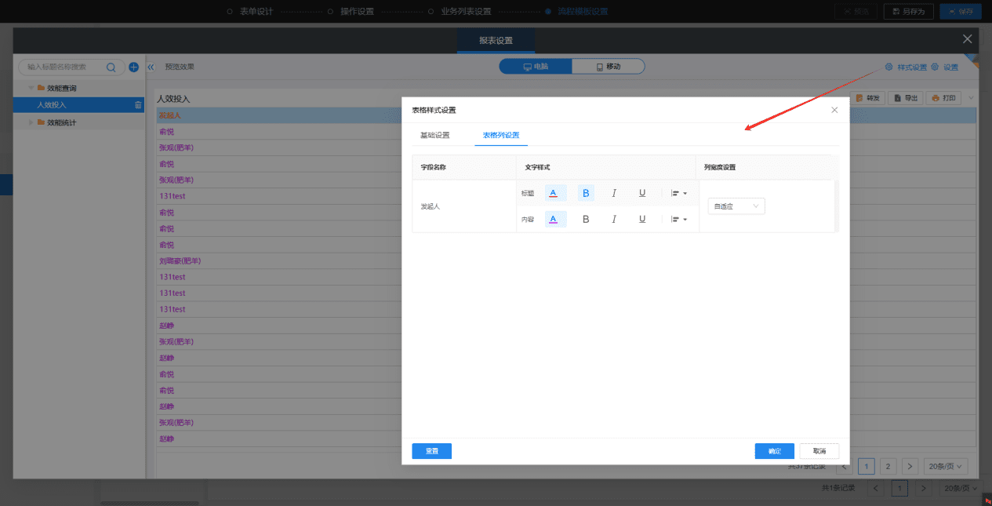Click the blue 保存 save button
The image size is (992, 506).
coord(961,11)
